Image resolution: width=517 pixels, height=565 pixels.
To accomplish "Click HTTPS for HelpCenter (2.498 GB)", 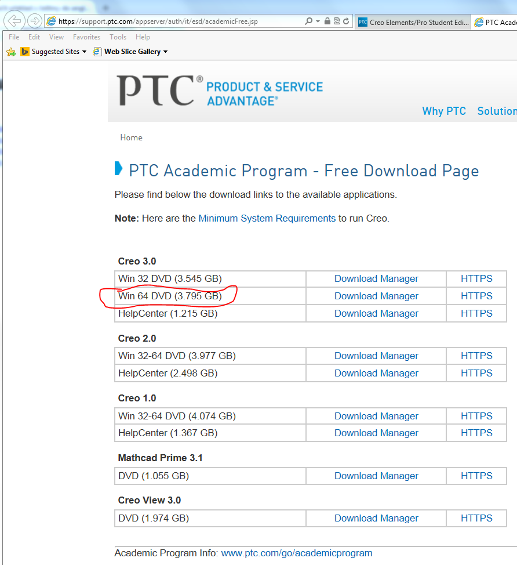I will (476, 373).
